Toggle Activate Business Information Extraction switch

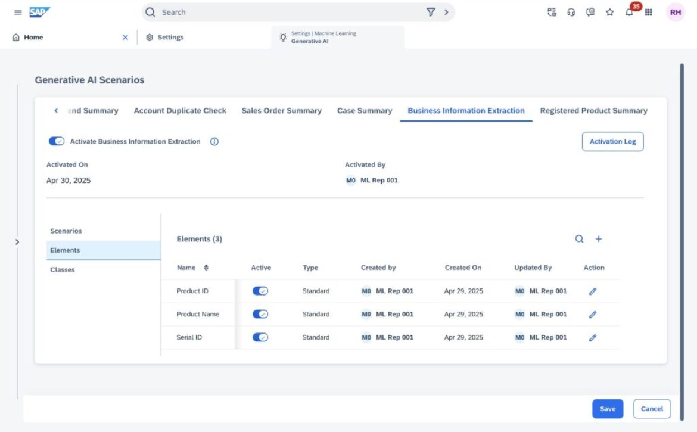[x=57, y=142]
